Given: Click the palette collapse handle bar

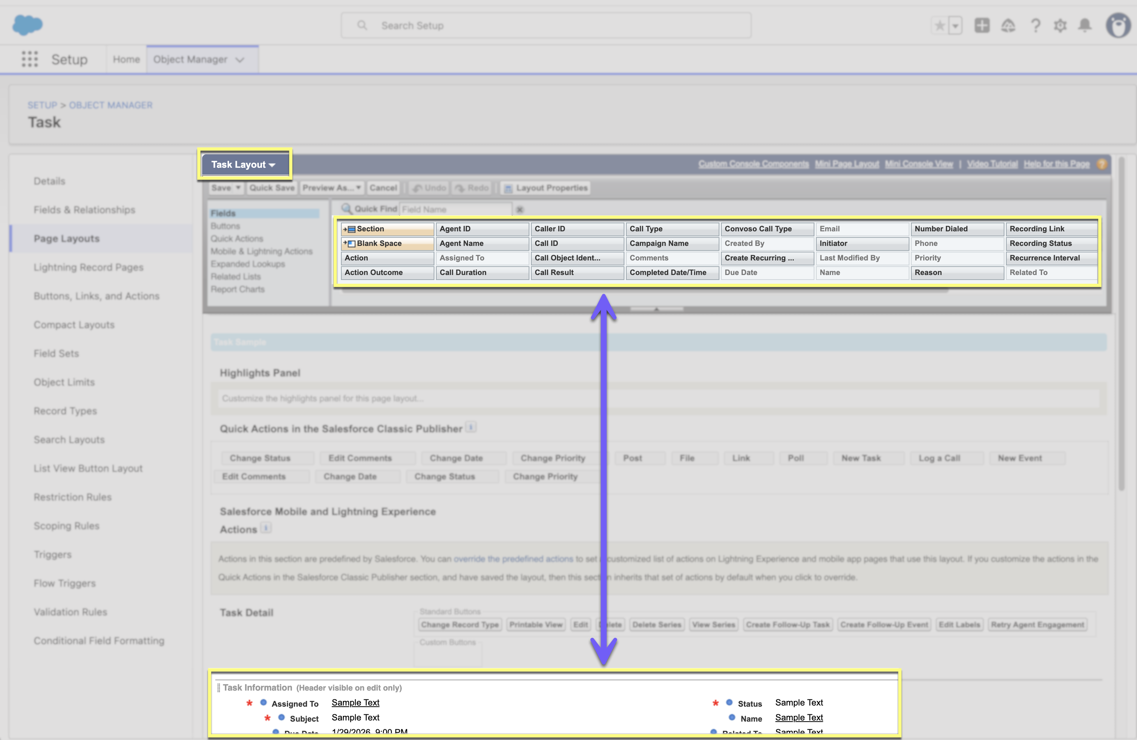Looking at the screenshot, I should (x=656, y=309).
